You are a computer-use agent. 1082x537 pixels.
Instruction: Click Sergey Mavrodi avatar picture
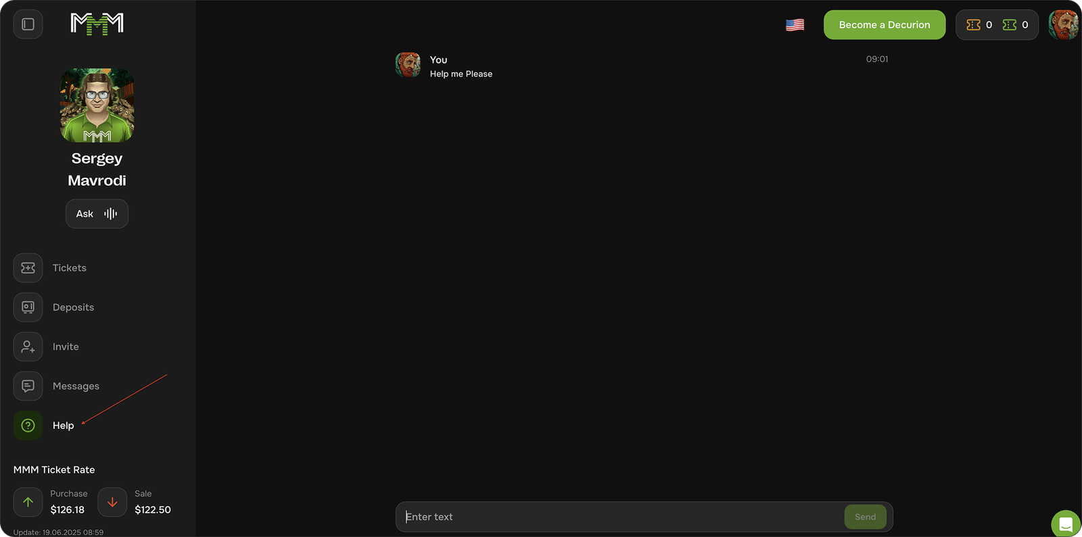click(97, 105)
